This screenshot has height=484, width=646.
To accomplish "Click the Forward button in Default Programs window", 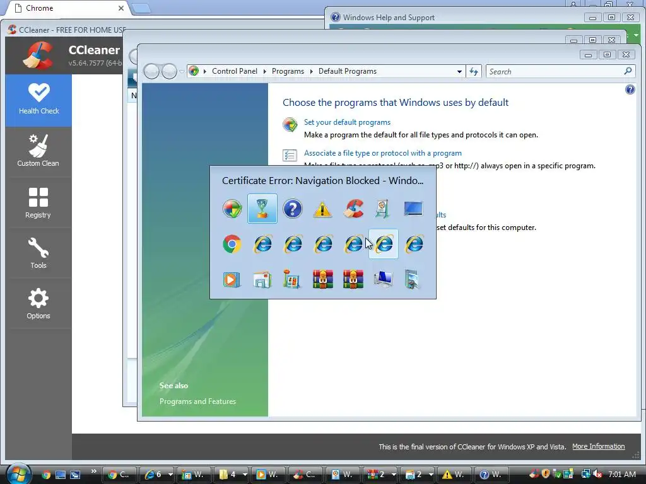I will [169, 72].
